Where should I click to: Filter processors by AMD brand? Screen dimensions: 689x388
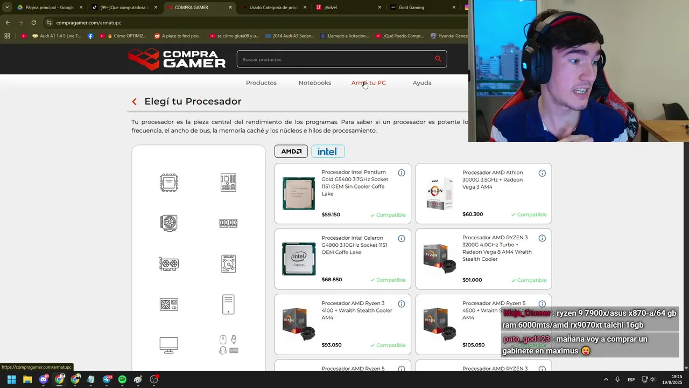(291, 151)
